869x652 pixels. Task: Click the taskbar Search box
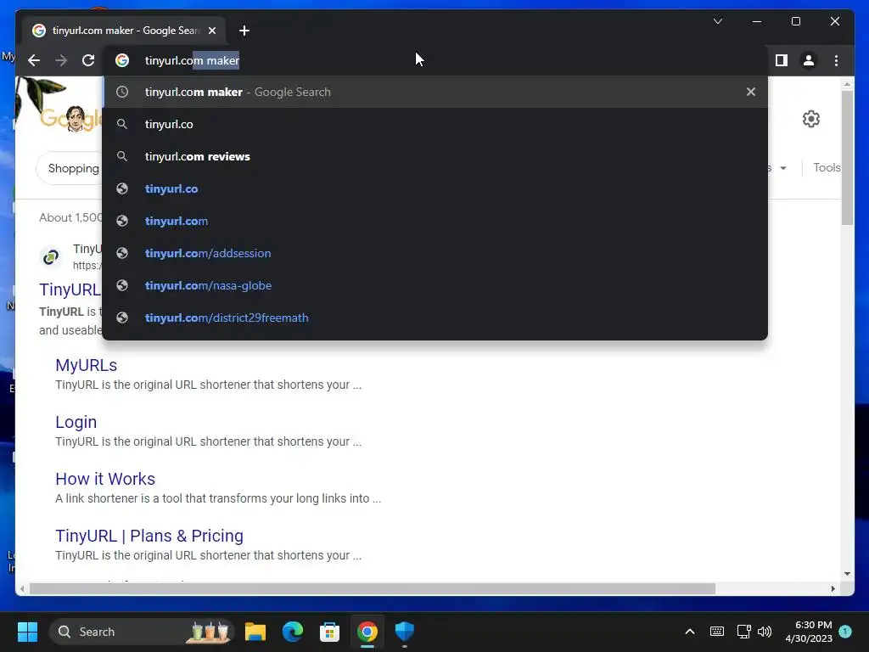[x=141, y=632]
